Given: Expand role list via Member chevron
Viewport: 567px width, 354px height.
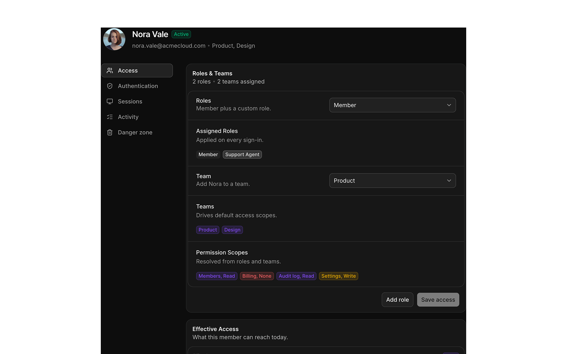Looking at the screenshot, I should 449,105.
